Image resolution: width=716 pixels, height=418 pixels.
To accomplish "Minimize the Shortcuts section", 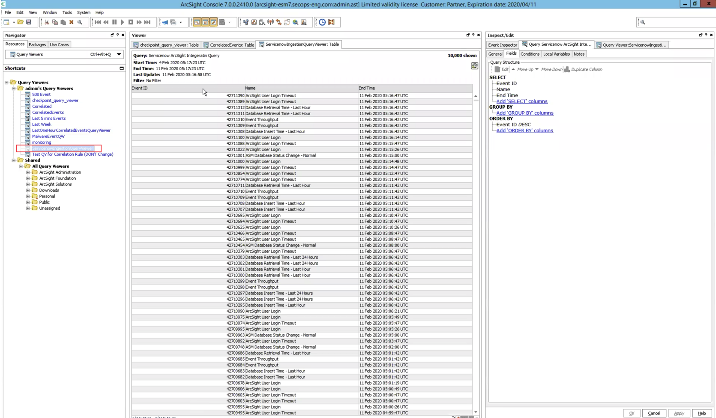I will (x=122, y=68).
